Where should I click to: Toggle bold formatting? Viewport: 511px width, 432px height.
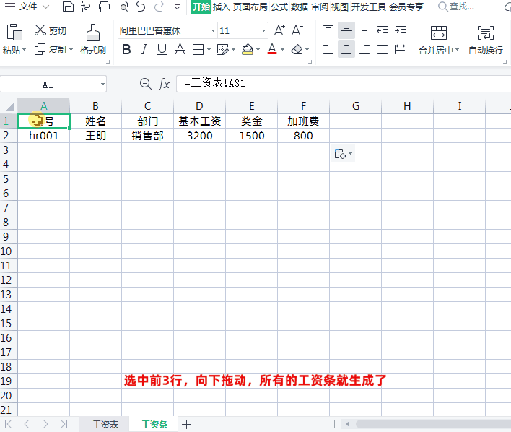pos(126,50)
